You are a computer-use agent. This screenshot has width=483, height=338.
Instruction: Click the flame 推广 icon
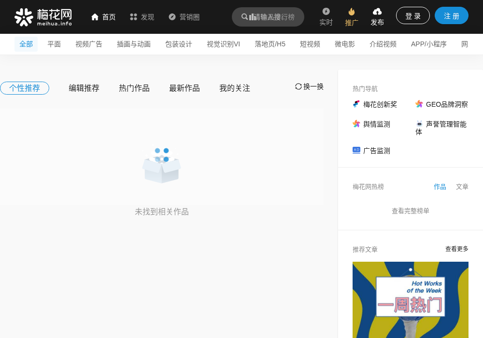352,12
